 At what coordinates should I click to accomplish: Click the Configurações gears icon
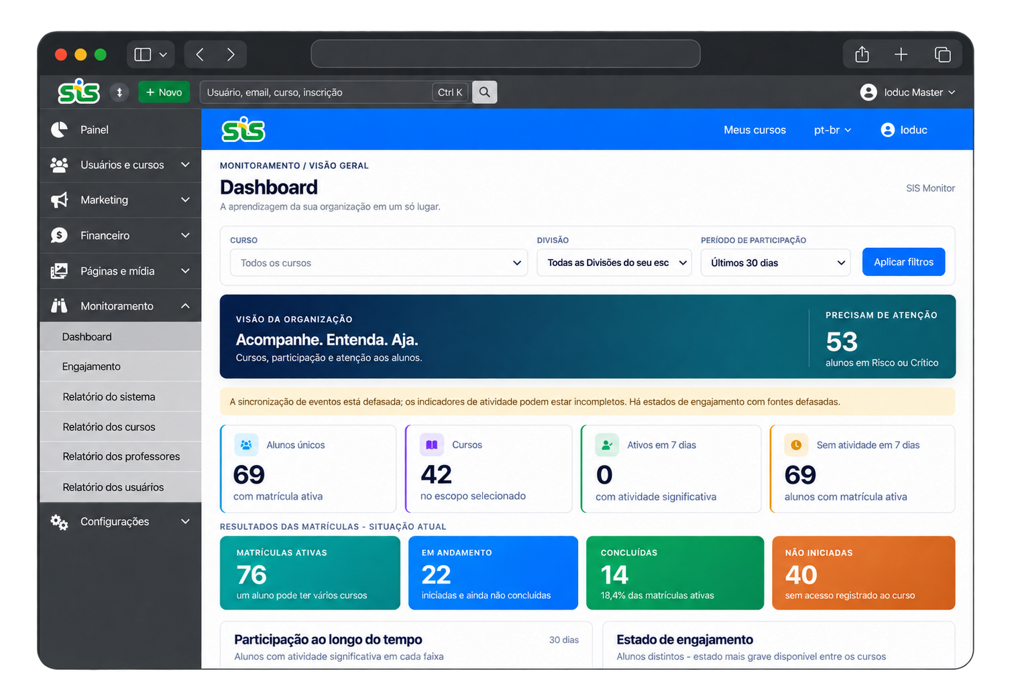(60, 522)
